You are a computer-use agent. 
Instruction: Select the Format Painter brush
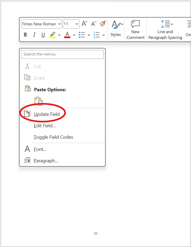103,24
